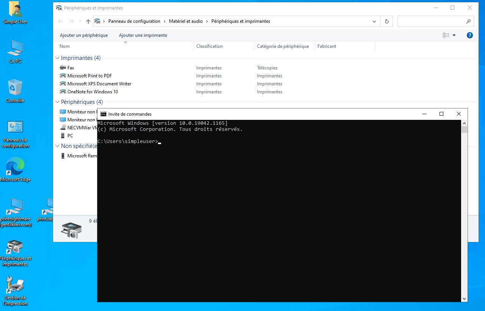Open the Invite de commandes title bar icon
Screen dimensions: 485x311
click(103, 114)
